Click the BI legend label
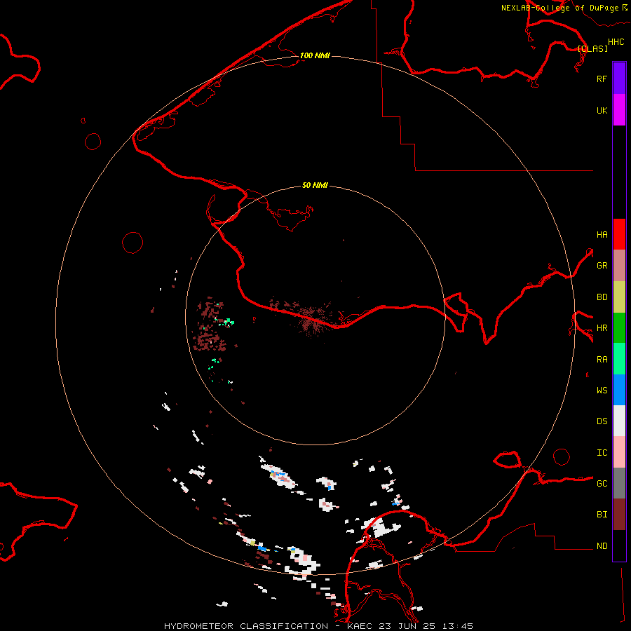631x631 pixels. point(602,515)
